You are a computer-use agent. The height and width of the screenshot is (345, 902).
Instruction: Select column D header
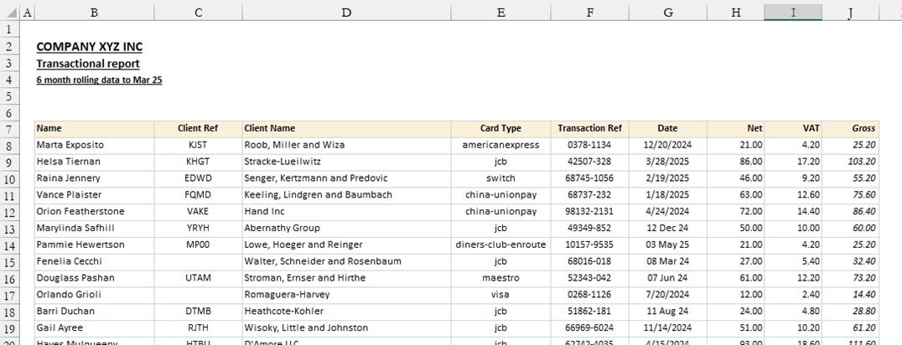[346, 13]
